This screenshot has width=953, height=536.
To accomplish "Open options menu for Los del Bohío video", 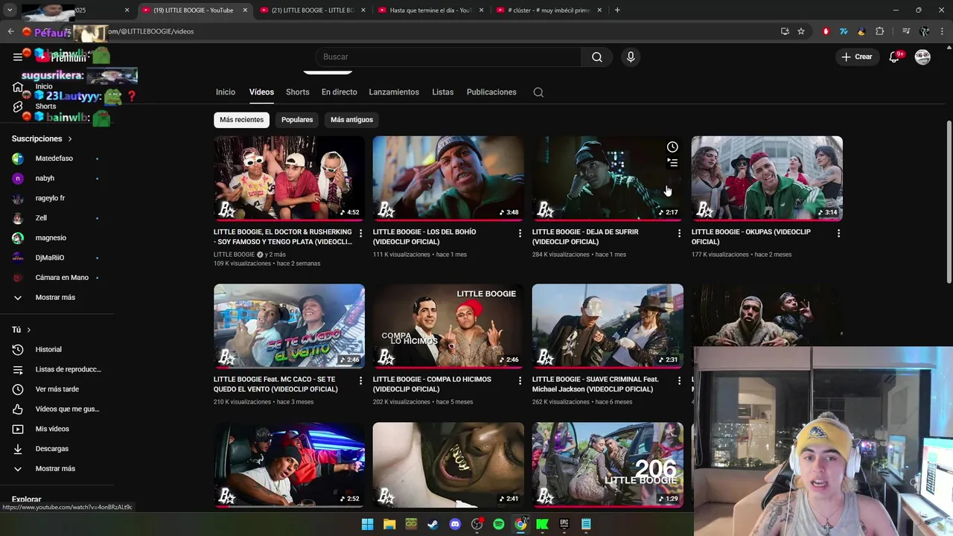I will 520,233.
